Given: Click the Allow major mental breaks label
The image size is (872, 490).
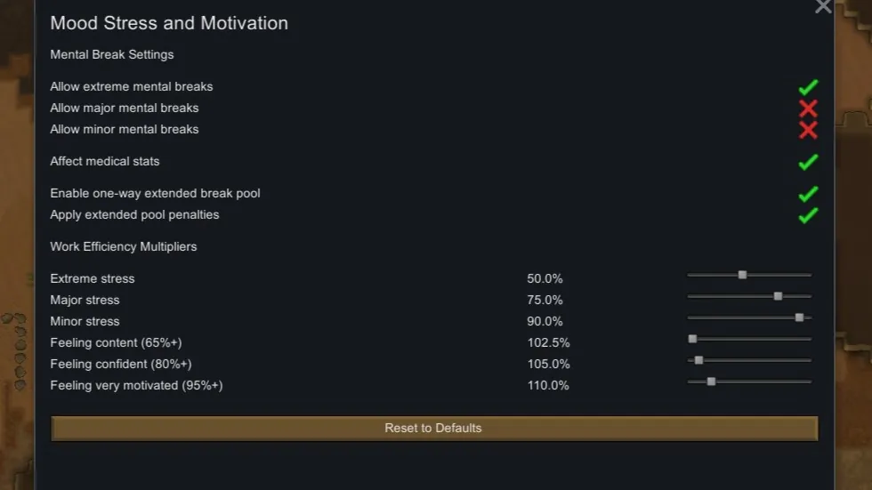Looking at the screenshot, I should [x=125, y=108].
